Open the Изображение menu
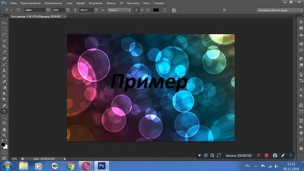 click(53, 3)
